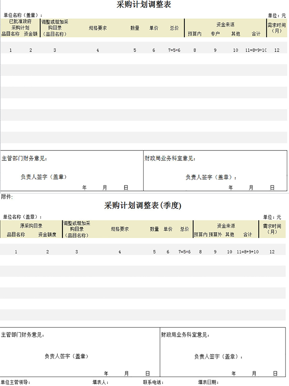Select the 原采购目录 header in quarterly table
289x386 pixels.
[31, 226]
